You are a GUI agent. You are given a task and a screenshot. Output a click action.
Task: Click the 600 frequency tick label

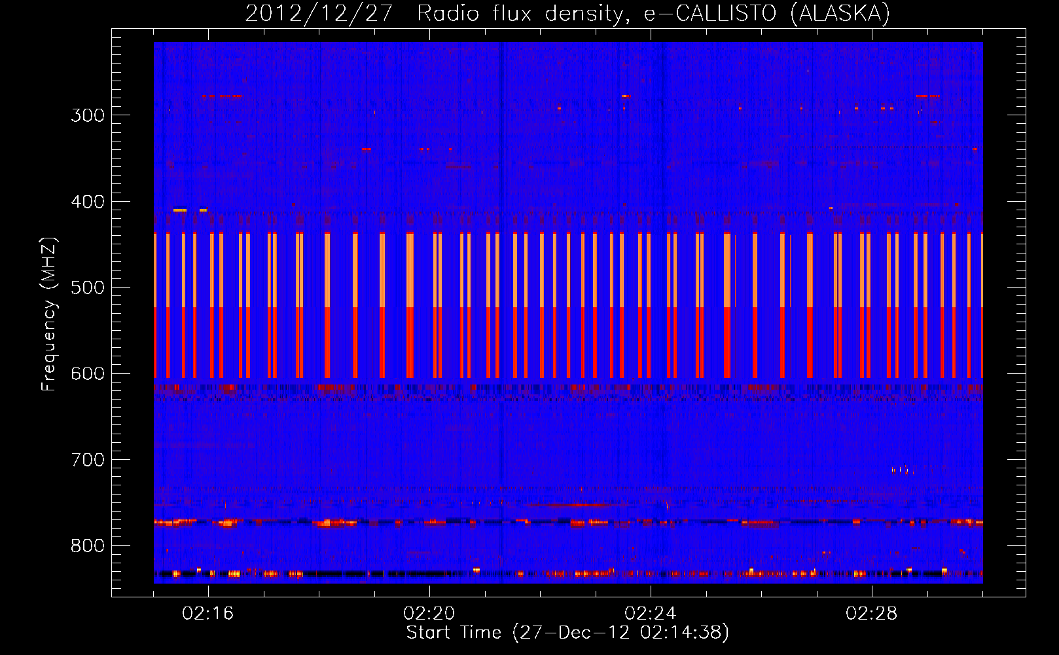click(x=88, y=374)
